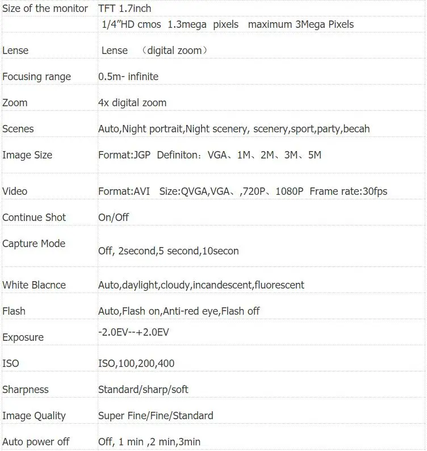Click the 'Auto power off' label

click(36, 442)
